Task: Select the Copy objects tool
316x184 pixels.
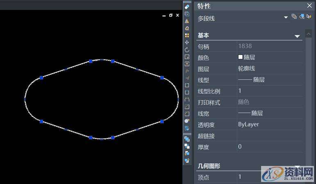Action: 187,14
